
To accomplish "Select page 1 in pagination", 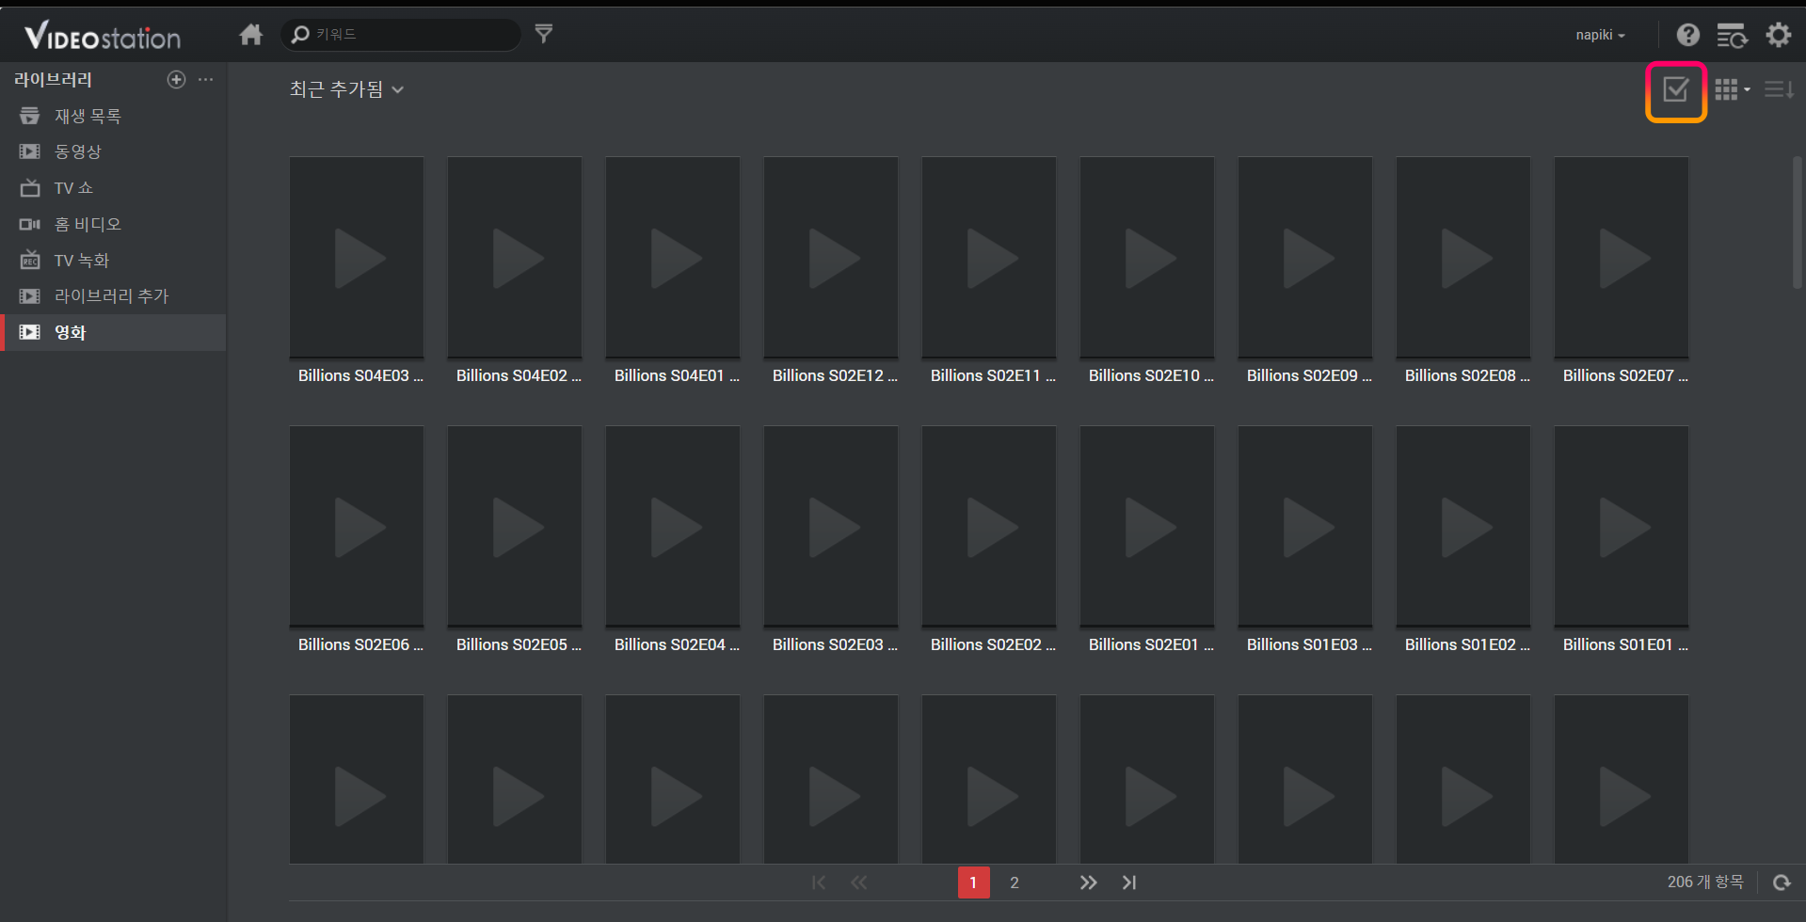I will [x=973, y=882].
